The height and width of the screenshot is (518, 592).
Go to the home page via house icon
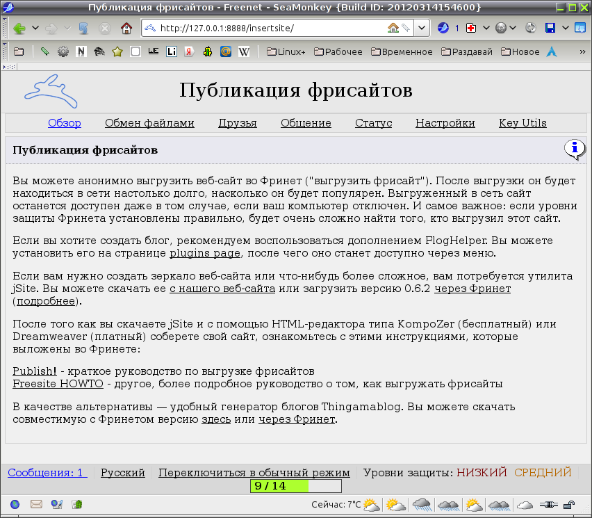pos(126,28)
